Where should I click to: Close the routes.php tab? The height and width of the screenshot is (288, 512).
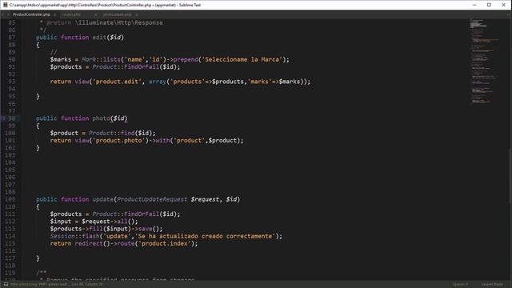pos(95,14)
